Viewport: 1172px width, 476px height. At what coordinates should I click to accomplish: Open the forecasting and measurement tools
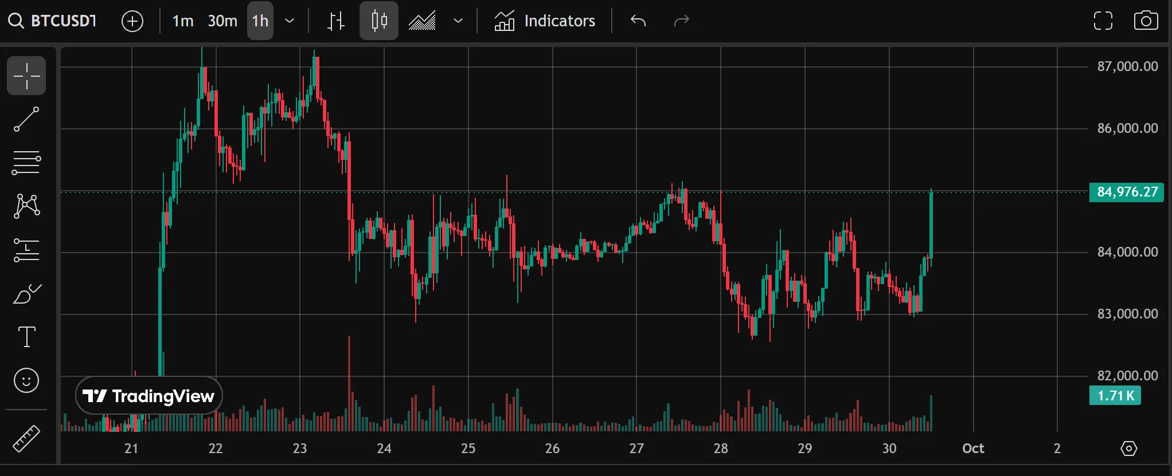26,250
